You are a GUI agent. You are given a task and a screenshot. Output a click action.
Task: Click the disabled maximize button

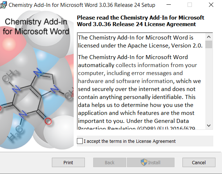pos(190,5)
